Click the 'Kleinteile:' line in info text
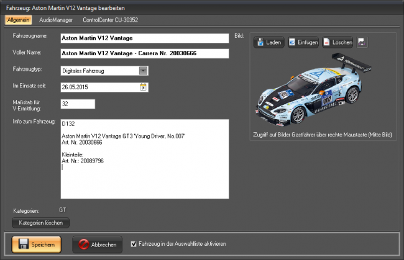Image resolution: width=404 pixels, height=260 pixels. tap(72, 155)
